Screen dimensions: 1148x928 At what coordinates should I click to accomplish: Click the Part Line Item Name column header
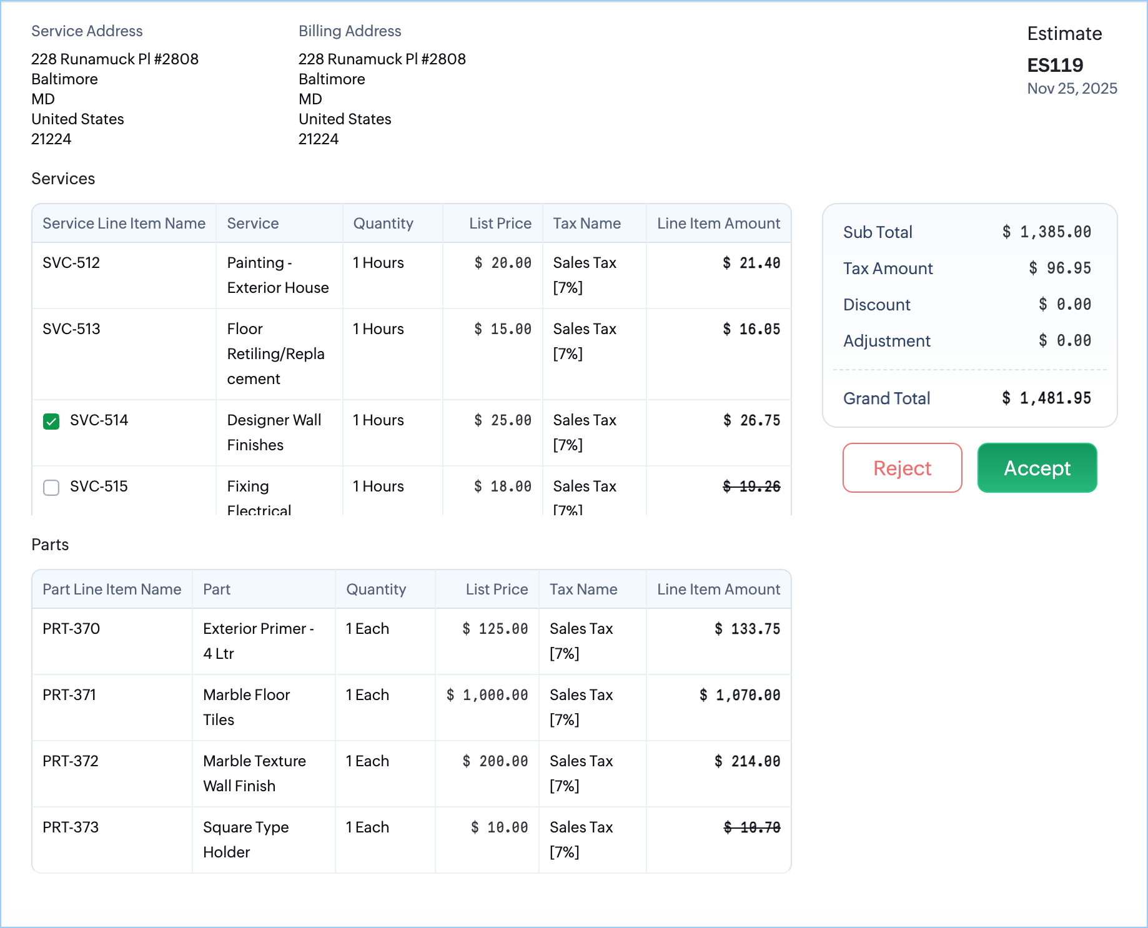pyautogui.click(x=112, y=590)
